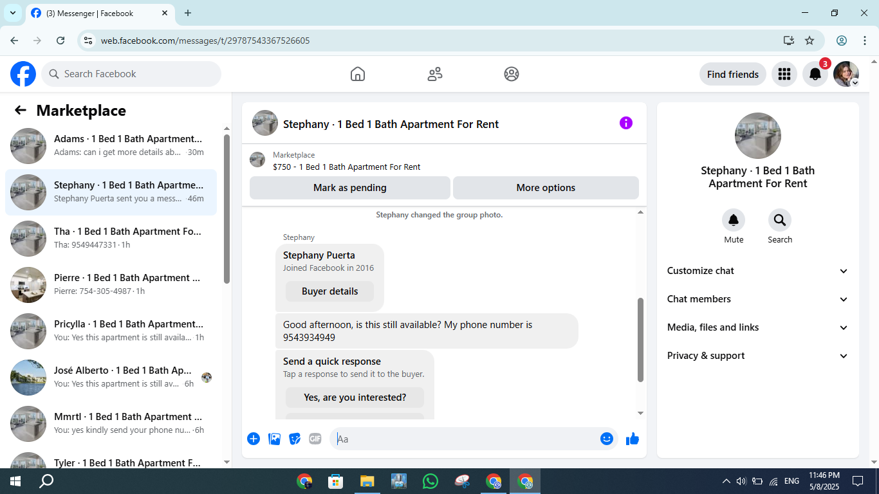Close the Messenger browser tab

point(165,13)
